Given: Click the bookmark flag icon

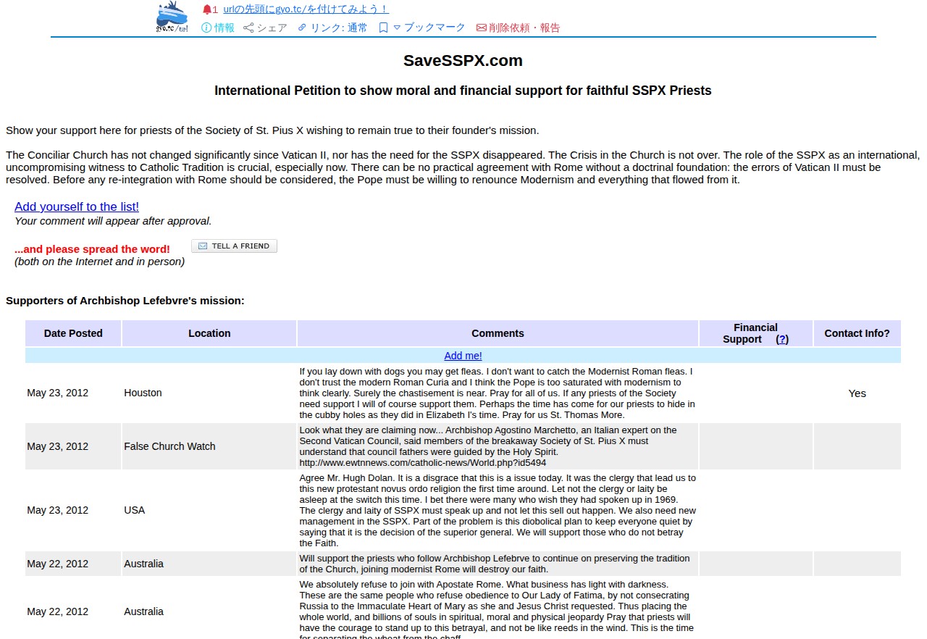Looking at the screenshot, I should (x=384, y=28).
